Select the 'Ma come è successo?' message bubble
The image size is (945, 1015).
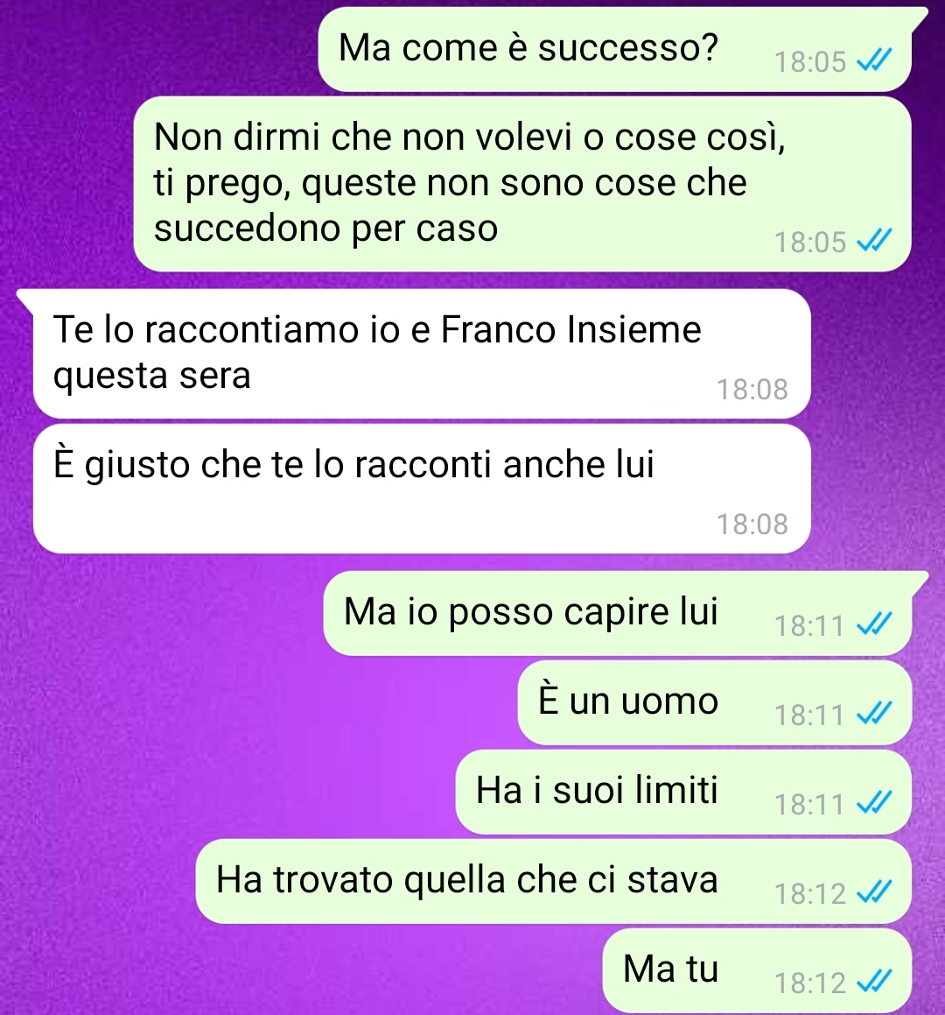pos(614,49)
